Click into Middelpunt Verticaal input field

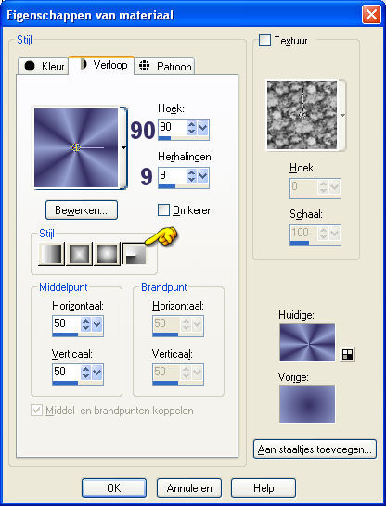tap(66, 372)
